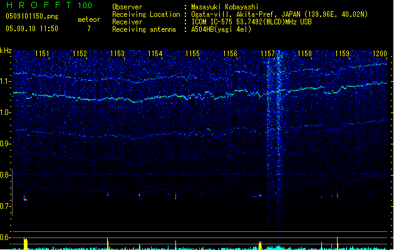394x250 pixels.
Task: Click the 1157 time marker
Action: (268, 54)
